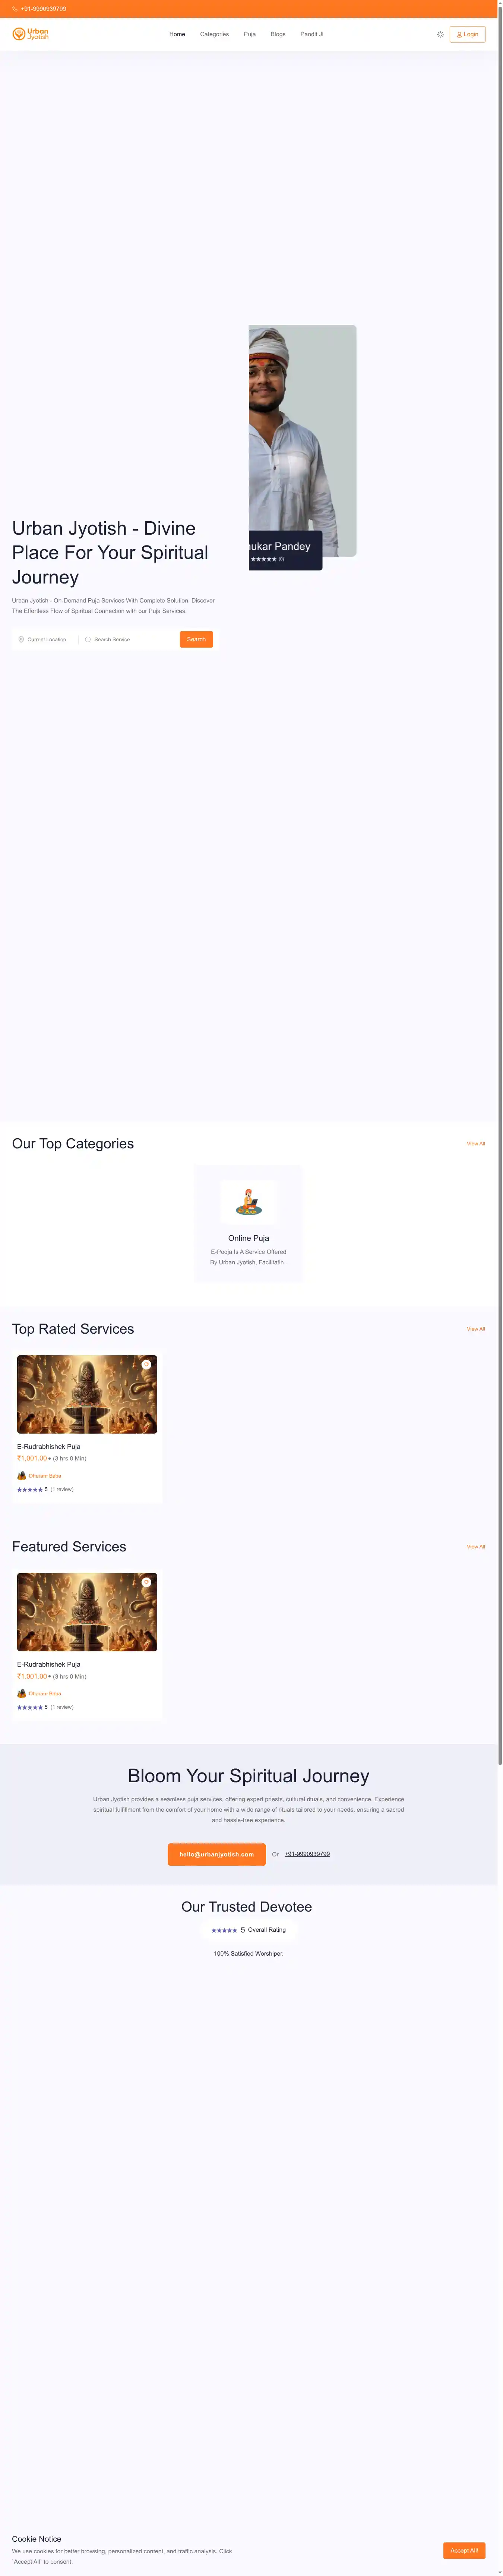
Task: Click the Search Service input field
Action: 128,639
